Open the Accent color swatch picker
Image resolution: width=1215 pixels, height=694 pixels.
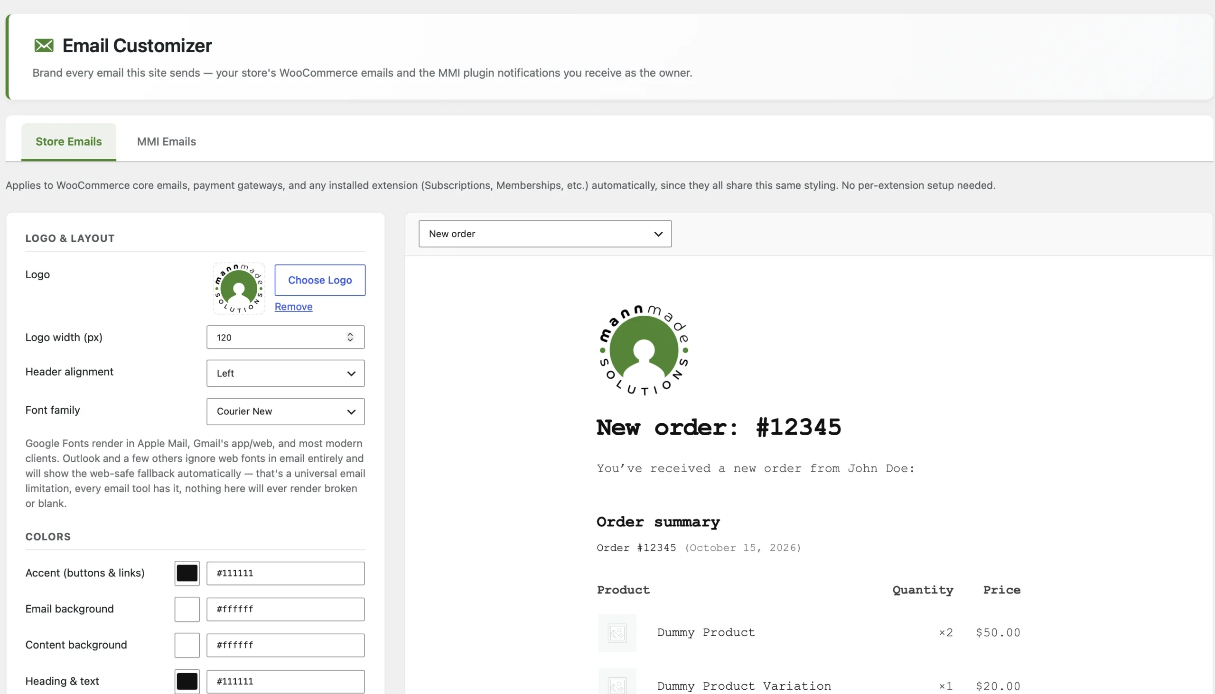187,573
